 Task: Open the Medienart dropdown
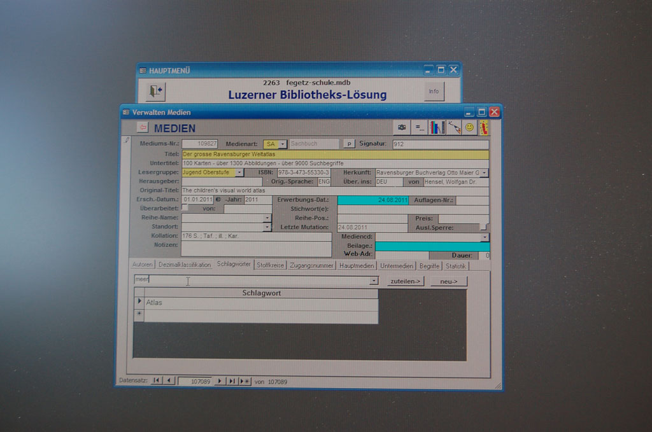(283, 144)
